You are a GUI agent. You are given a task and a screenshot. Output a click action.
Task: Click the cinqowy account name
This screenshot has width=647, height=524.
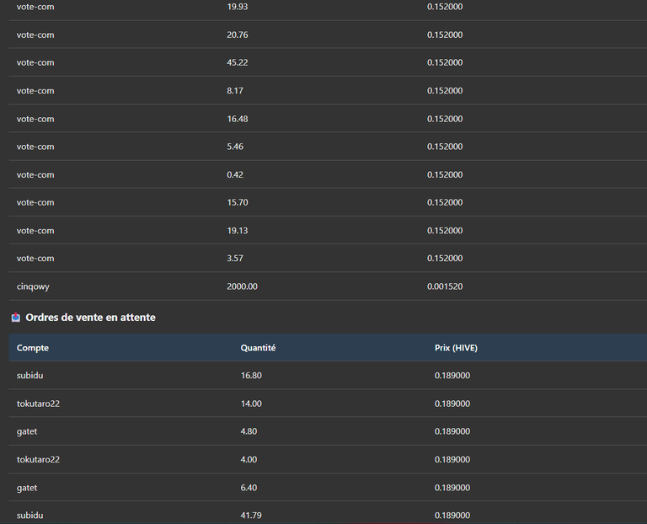click(33, 286)
